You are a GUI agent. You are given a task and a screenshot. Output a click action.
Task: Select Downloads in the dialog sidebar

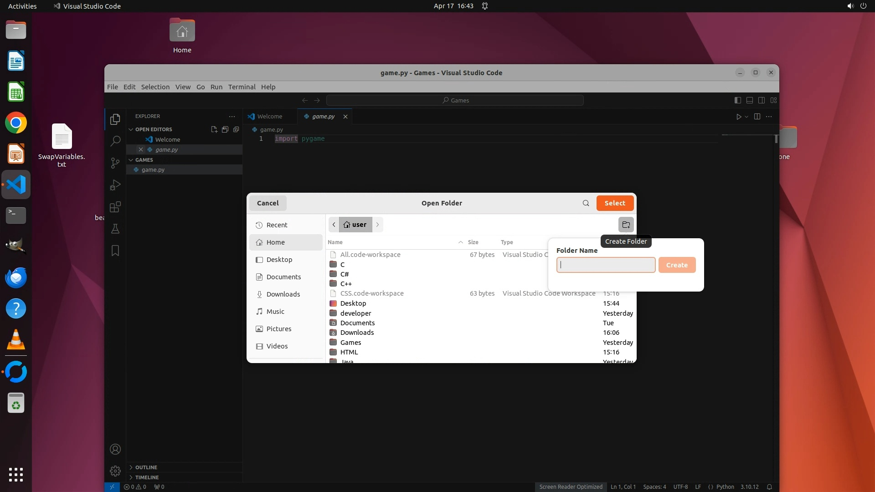pyautogui.click(x=283, y=294)
